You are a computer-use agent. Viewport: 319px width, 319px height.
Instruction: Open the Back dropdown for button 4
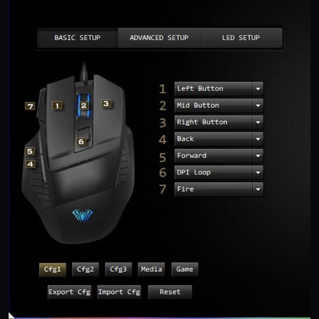point(219,139)
